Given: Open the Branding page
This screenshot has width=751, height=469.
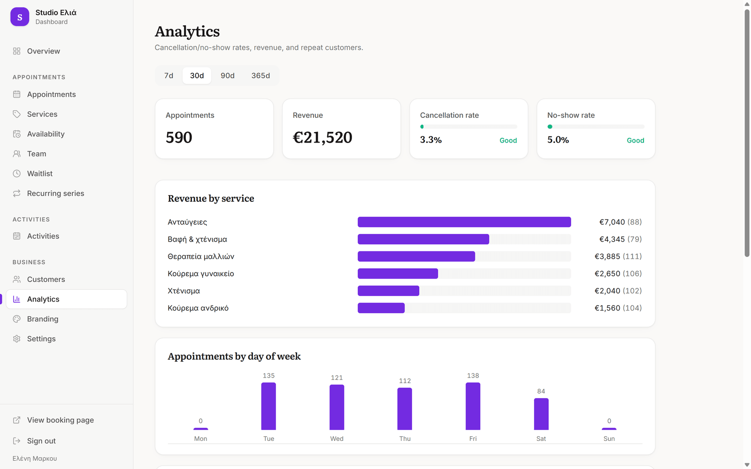Looking at the screenshot, I should click(x=67, y=319).
